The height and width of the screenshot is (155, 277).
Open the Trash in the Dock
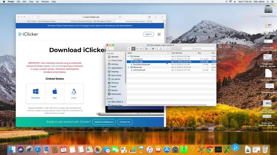tap(265, 149)
